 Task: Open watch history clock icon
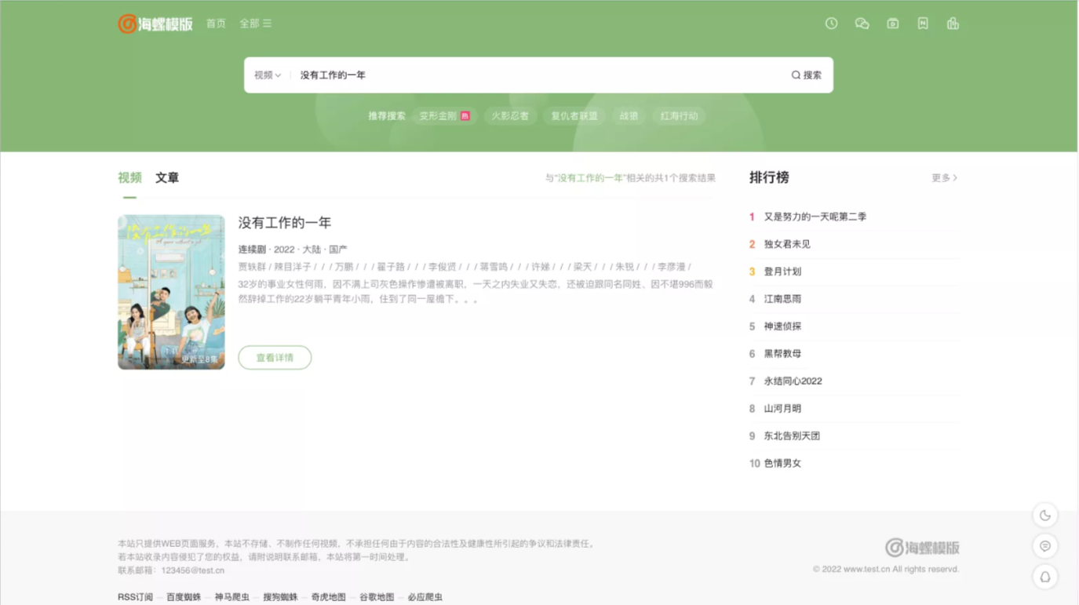[831, 24]
